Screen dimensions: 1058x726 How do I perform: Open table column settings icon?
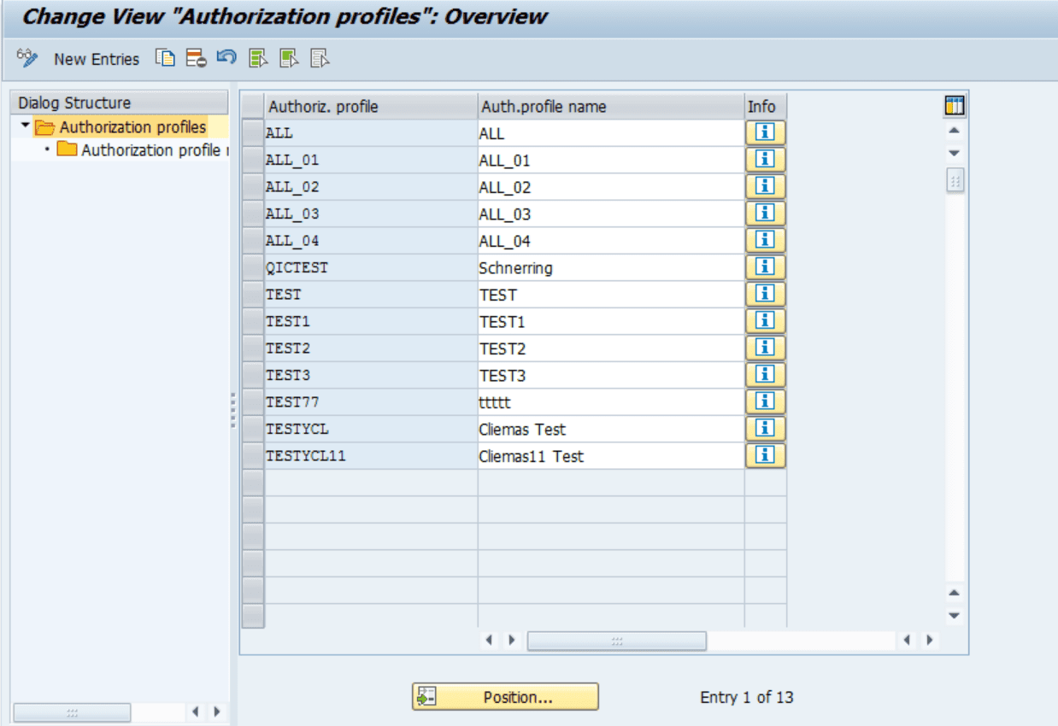click(x=955, y=106)
